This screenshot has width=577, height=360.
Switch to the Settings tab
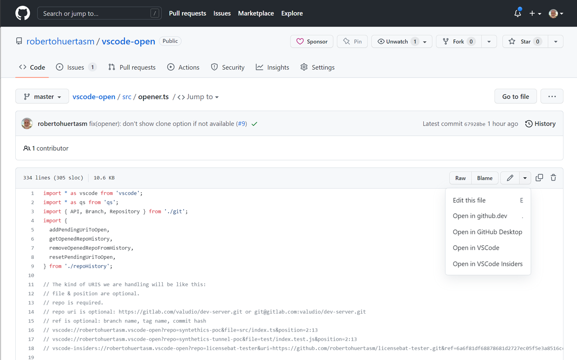click(317, 67)
